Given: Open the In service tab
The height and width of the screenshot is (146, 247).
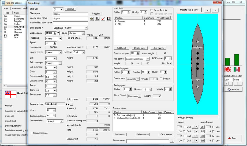Looking at the screenshot, I should 16,8.
